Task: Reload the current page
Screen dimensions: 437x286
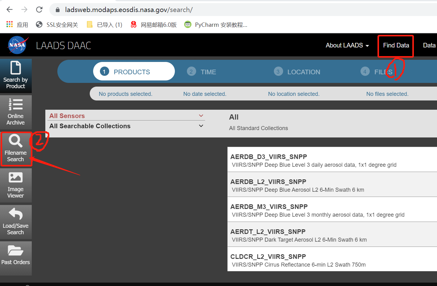Action: [x=39, y=9]
